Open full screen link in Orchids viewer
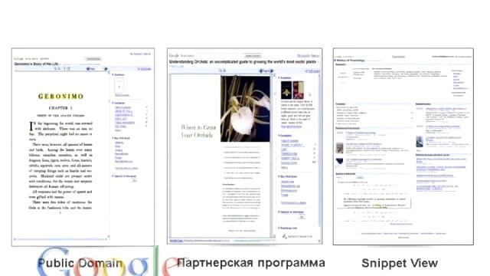The height and width of the screenshot is (276, 490). 312,71
